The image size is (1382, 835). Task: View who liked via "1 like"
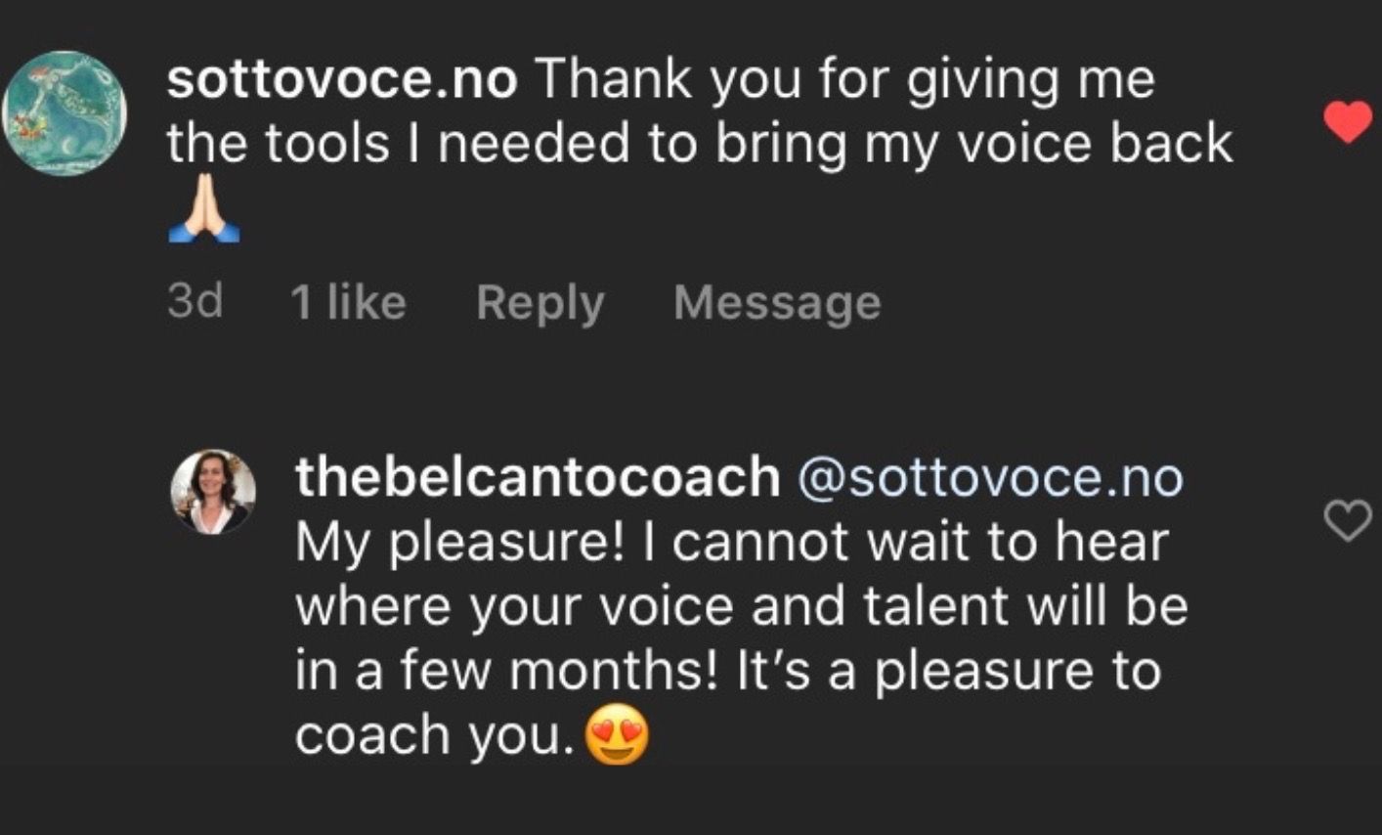(348, 302)
